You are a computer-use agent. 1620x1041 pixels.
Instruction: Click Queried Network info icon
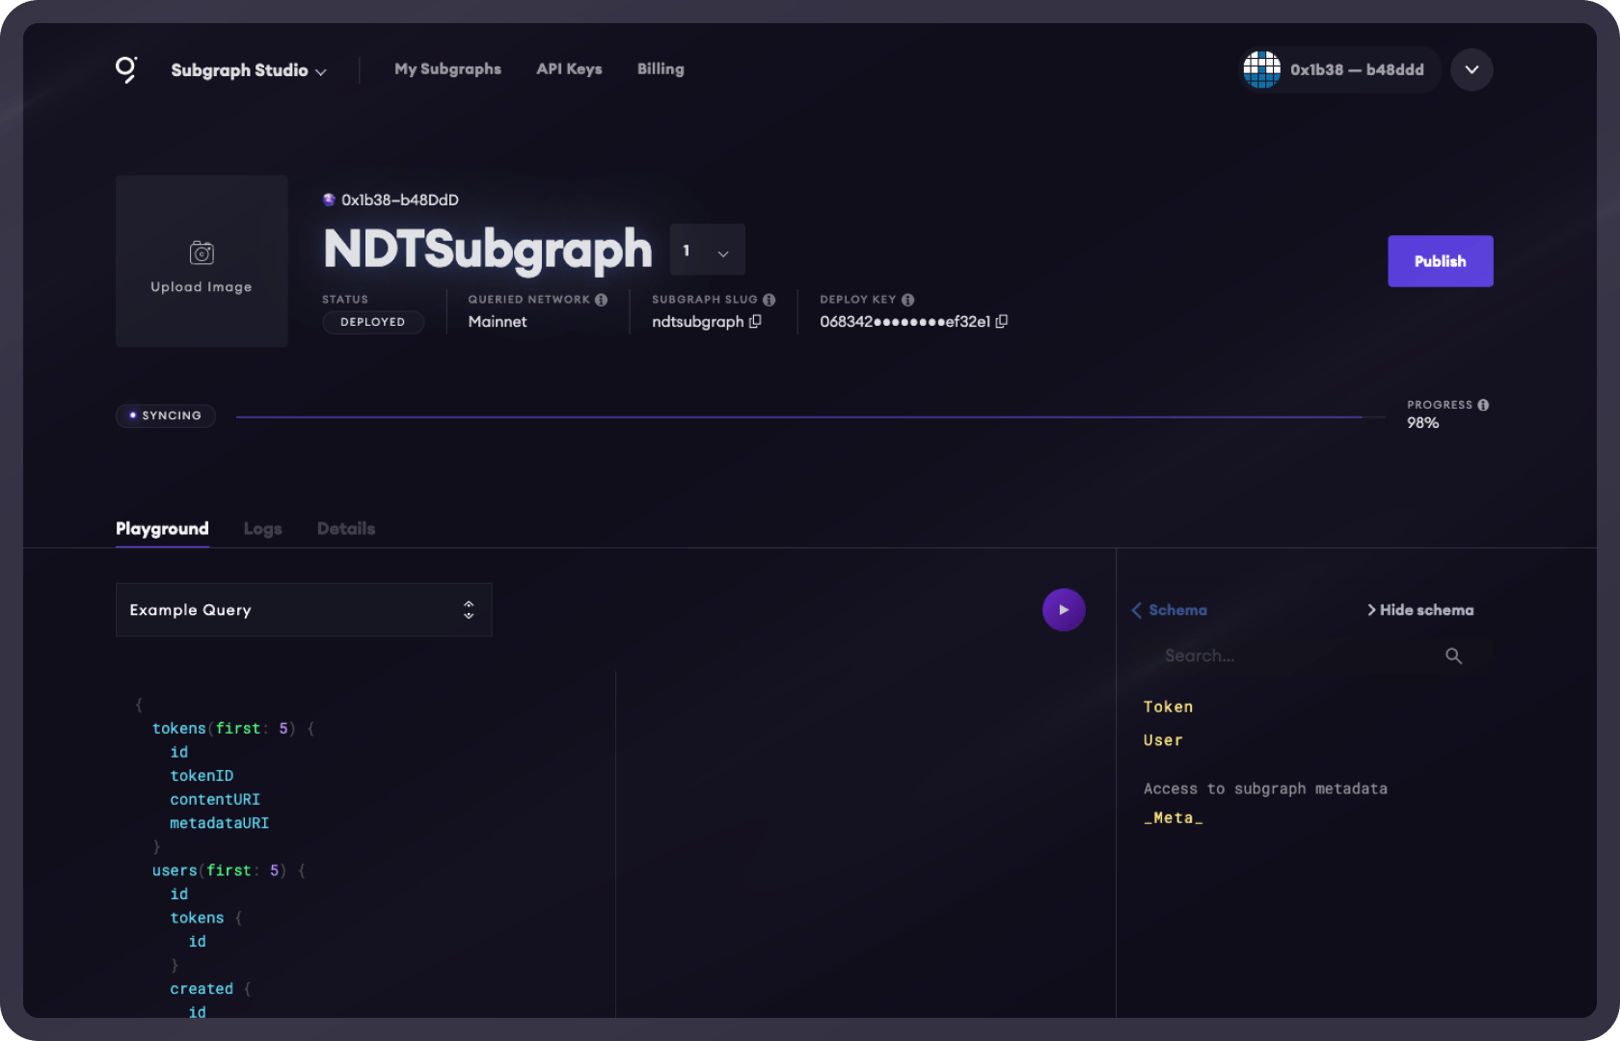click(602, 300)
